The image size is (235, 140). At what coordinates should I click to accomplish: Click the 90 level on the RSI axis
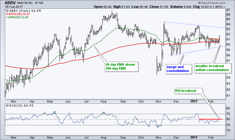pyautogui.click(x=228, y=108)
